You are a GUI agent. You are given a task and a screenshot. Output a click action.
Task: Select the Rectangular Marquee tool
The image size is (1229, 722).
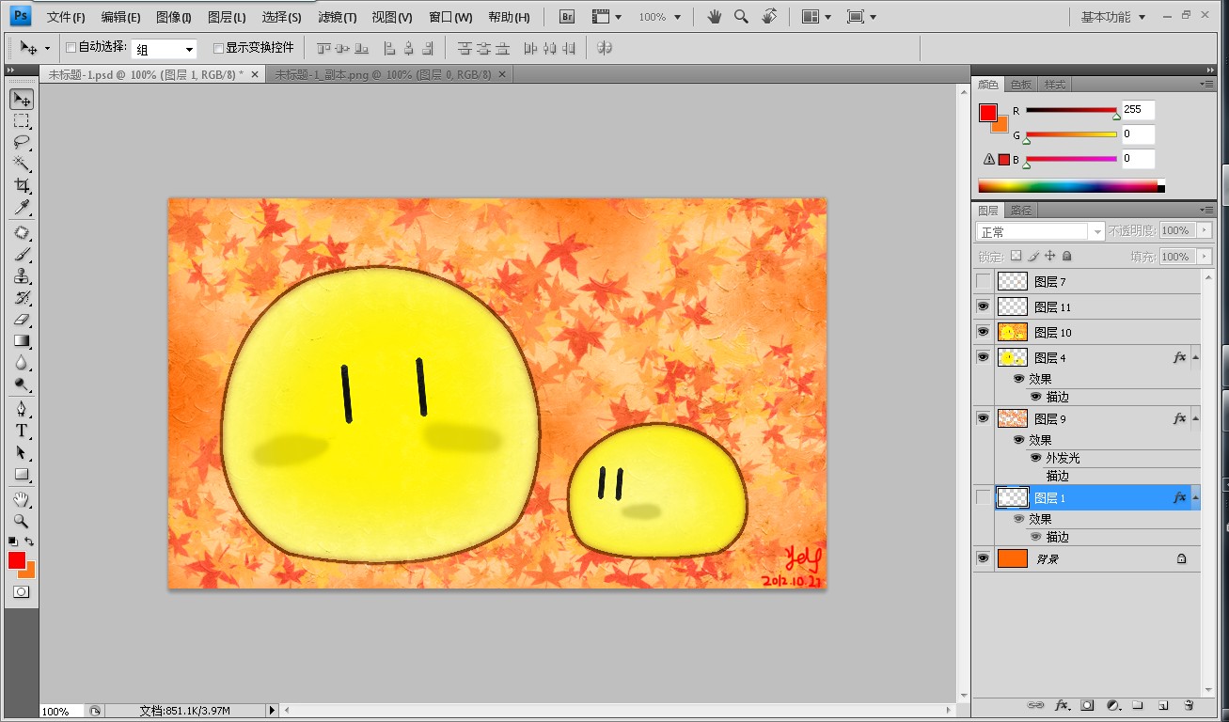(x=22, y=121)
